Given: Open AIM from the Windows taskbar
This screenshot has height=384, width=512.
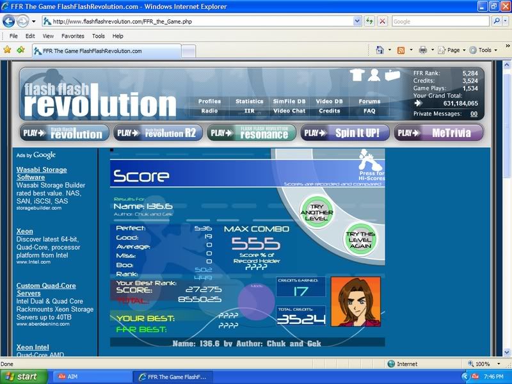Looking at the screenshot, I should click(x=90, y=376).
